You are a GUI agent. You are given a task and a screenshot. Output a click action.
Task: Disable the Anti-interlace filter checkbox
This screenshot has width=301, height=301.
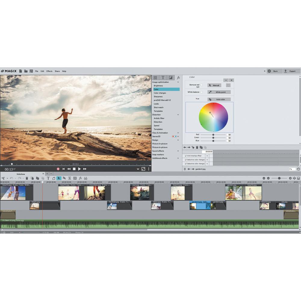pyautogui.click(x=186, y=156)
